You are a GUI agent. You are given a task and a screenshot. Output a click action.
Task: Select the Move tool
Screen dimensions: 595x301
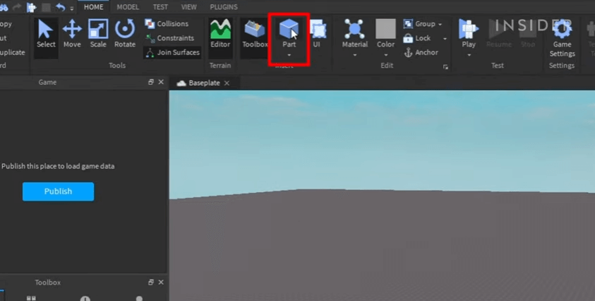coord(72,33)
